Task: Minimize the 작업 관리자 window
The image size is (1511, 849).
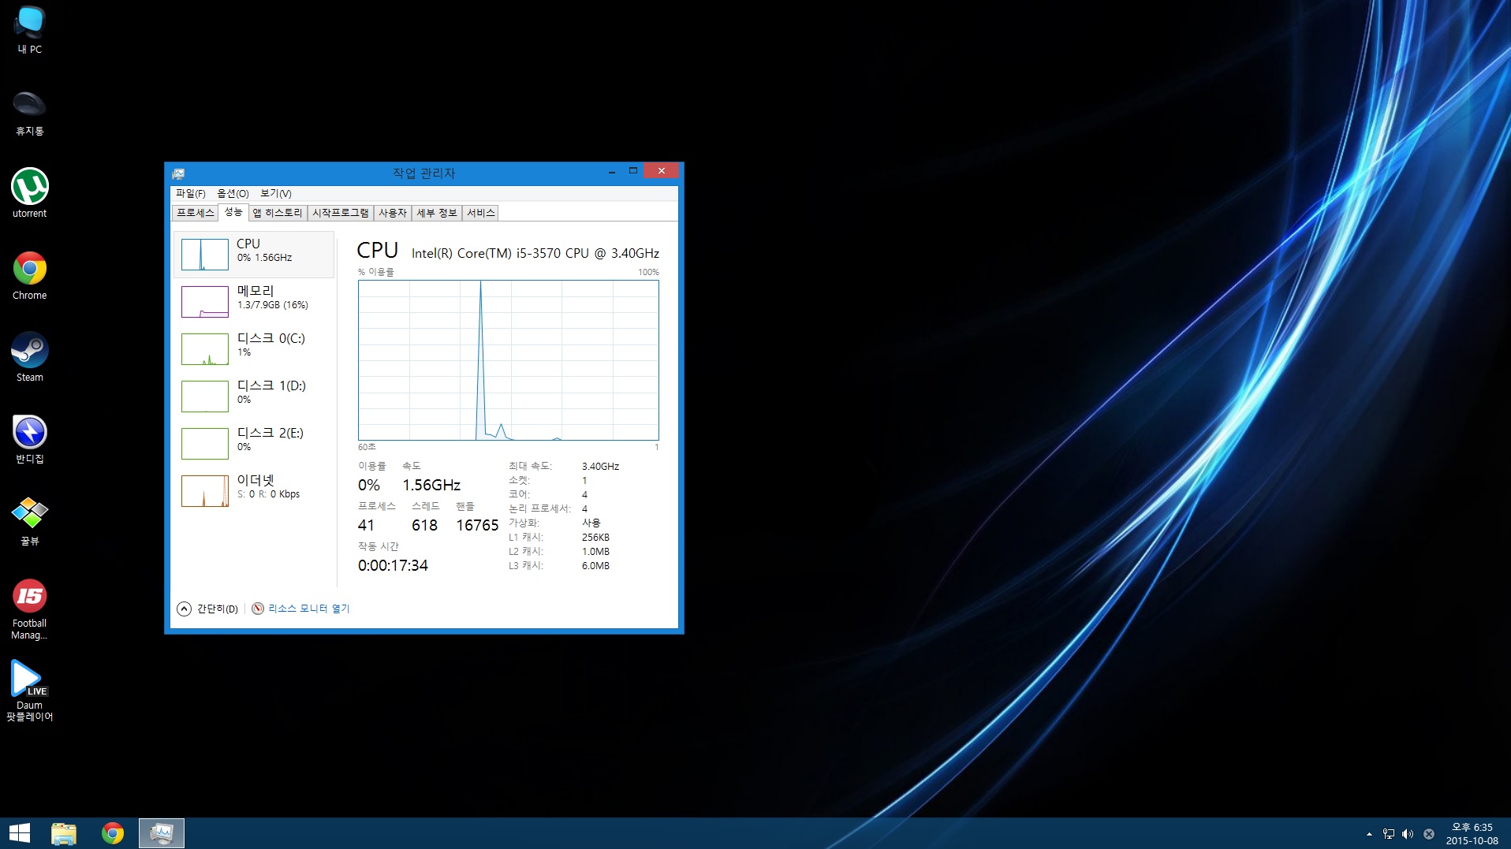Action: pos(612,171)
